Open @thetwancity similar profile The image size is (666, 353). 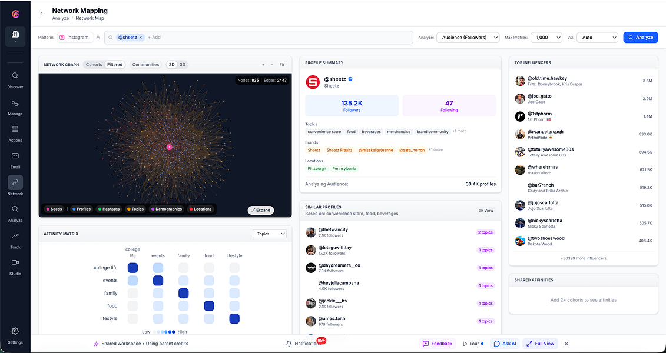pos(400,232)
